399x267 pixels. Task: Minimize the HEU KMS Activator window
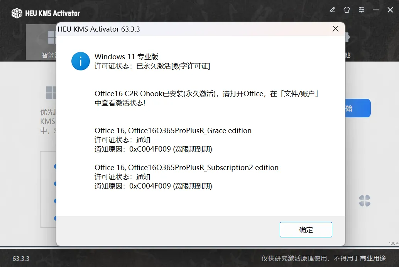(376, 10)
